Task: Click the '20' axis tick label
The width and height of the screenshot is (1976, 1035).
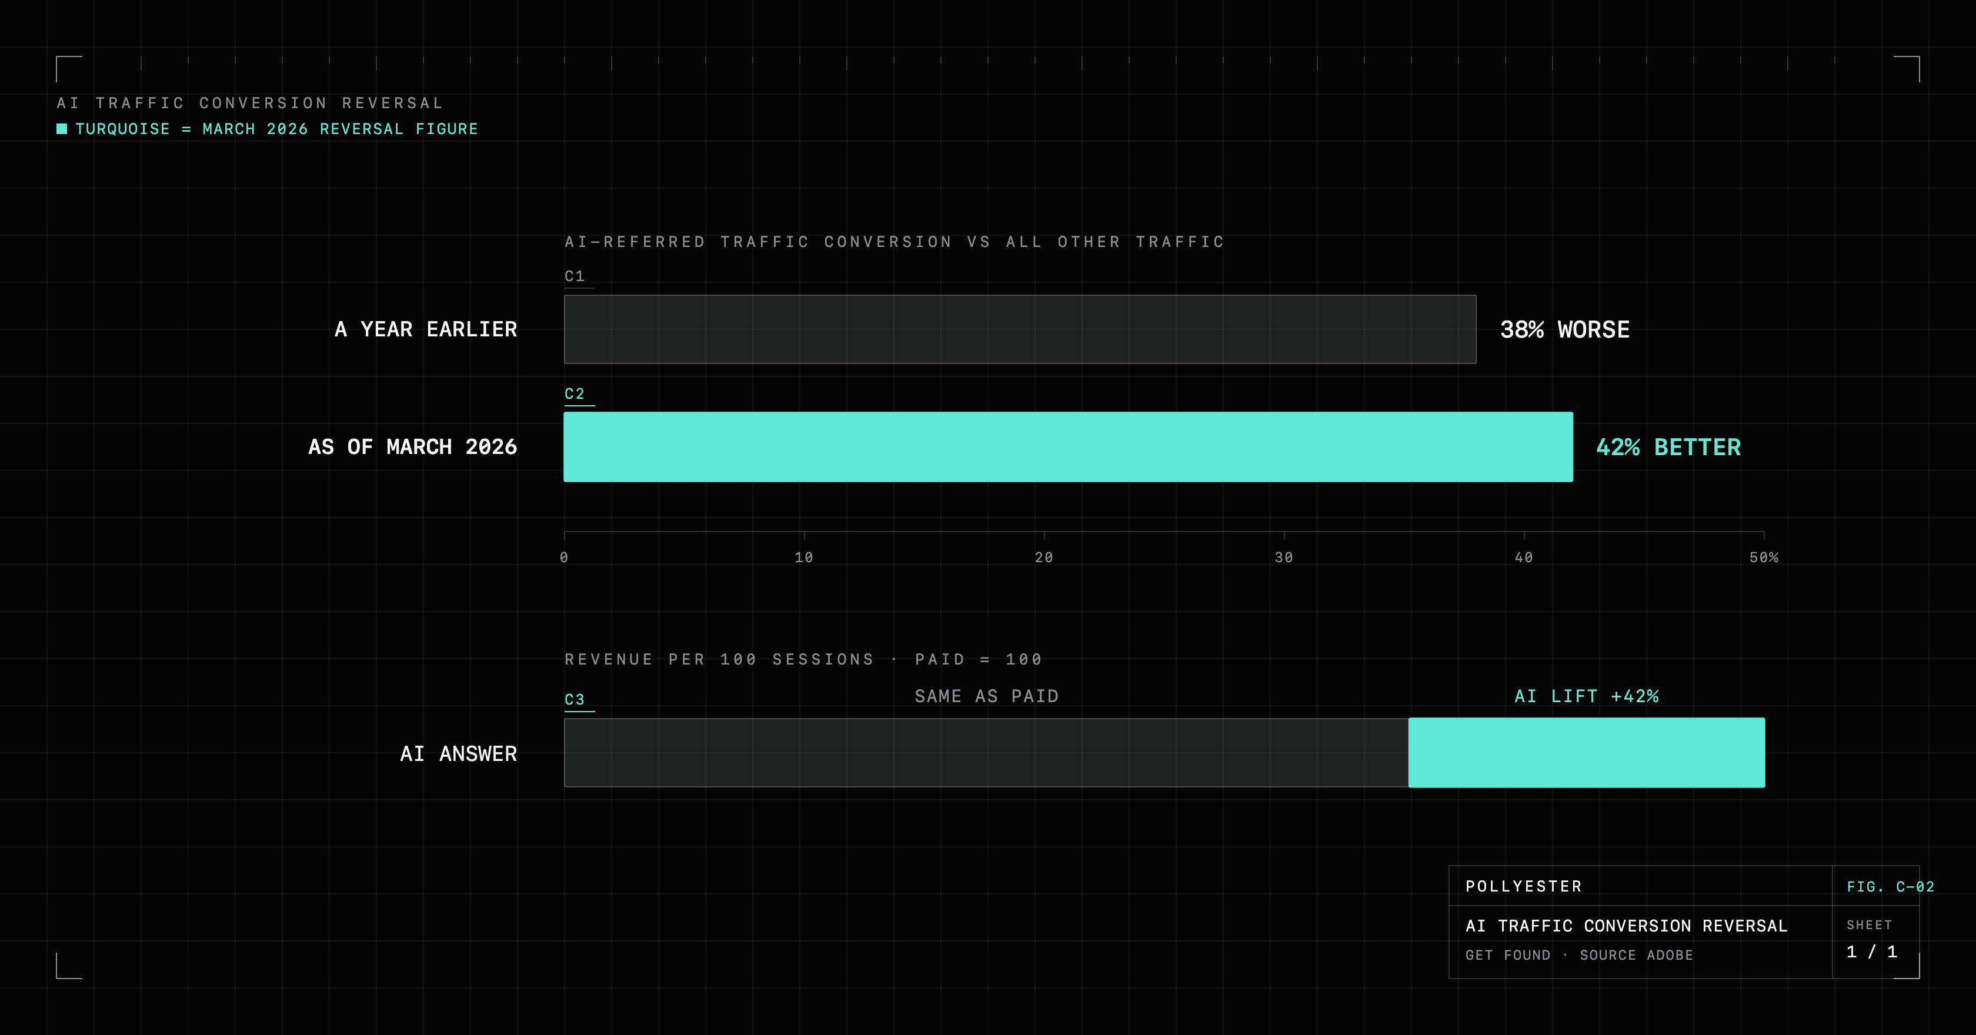Action: point(1044,557)
